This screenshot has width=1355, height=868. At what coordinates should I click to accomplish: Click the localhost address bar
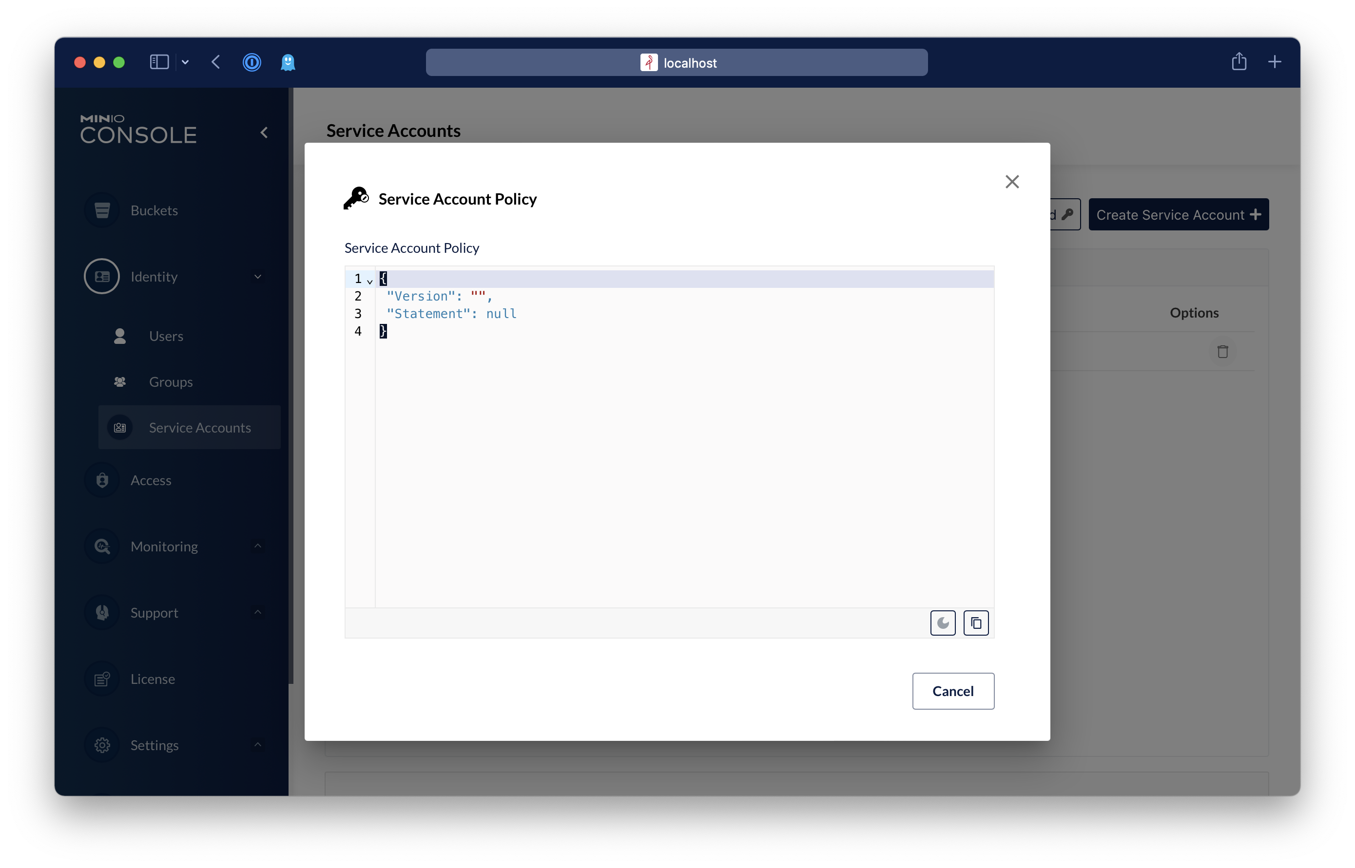676,62
